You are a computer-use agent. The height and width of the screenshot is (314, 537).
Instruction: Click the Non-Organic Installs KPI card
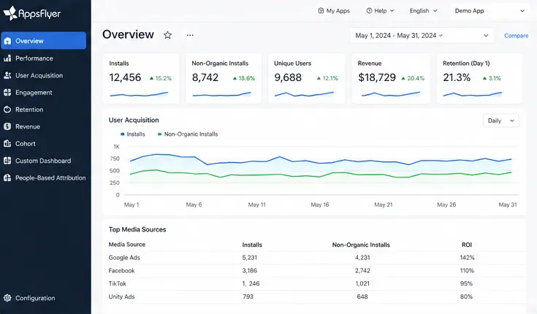(224, 78)
